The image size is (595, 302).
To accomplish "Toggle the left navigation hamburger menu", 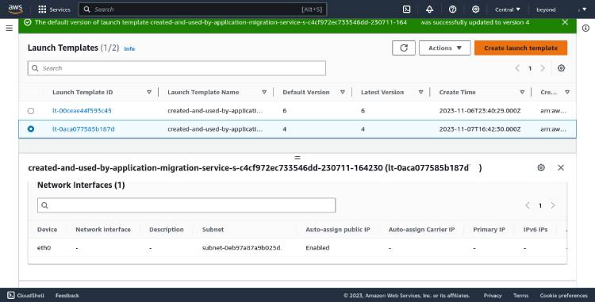I will tap(9, 28).
